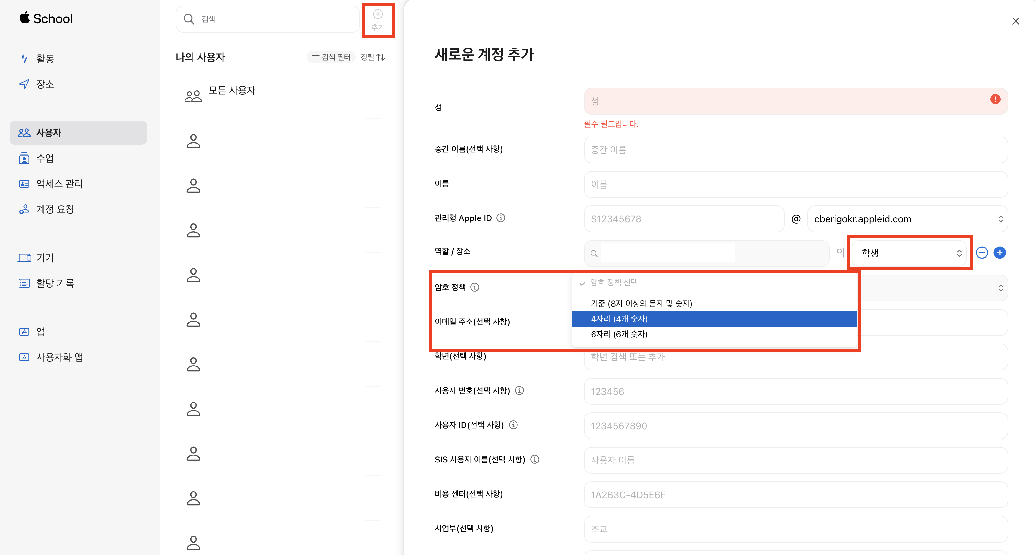Click the add account plus icon
Image resolution: width=1035 pixels, height=555 pixels.
pyautogui.click(x=378, y=15)
